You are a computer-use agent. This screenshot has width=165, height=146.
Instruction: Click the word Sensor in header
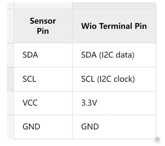pos(43,21)
